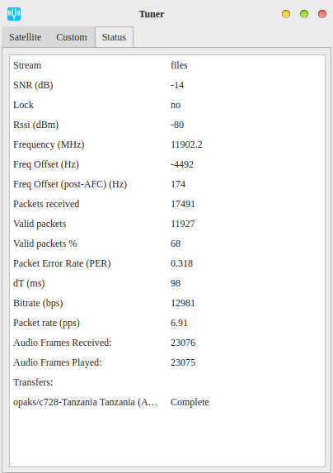Open the Custom tab
Image resolution: width=333 pixels, height=473 pixels.
click(x=72, y=37)
